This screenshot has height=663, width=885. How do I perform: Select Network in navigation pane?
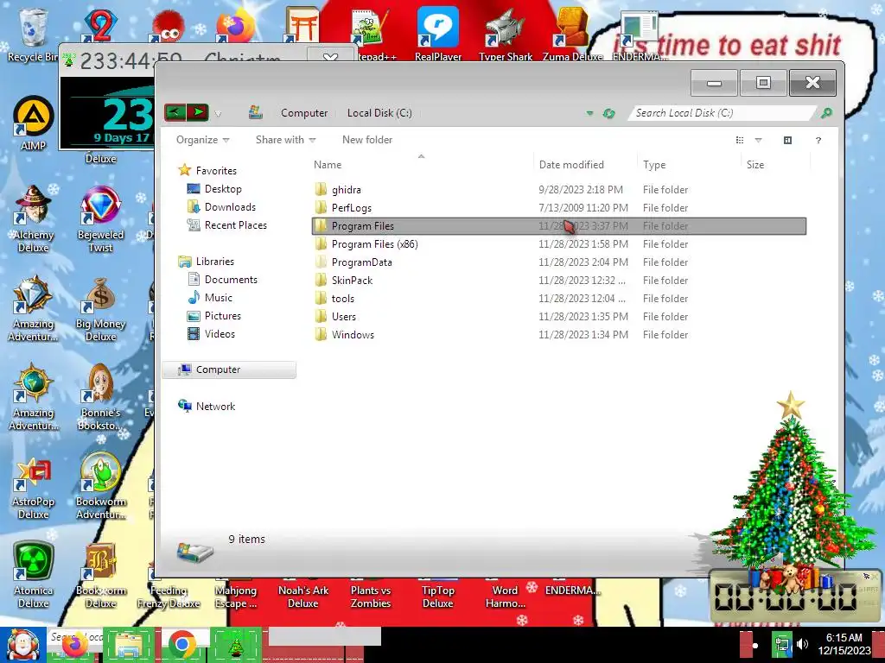(x=207, y=406)
